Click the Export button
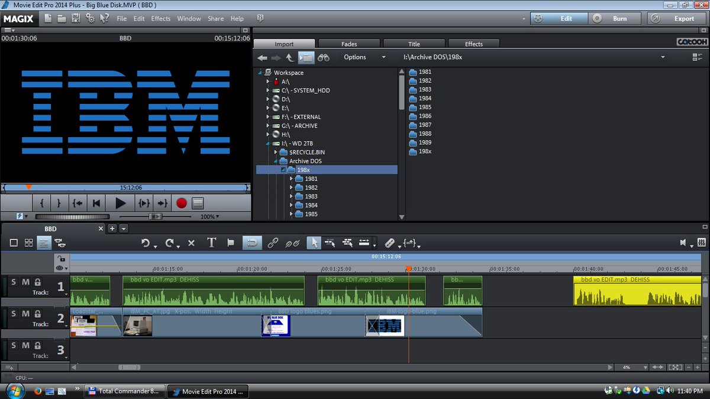 pos(677,18)
